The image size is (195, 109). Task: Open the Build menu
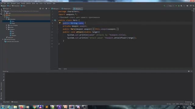coord(34,3)
